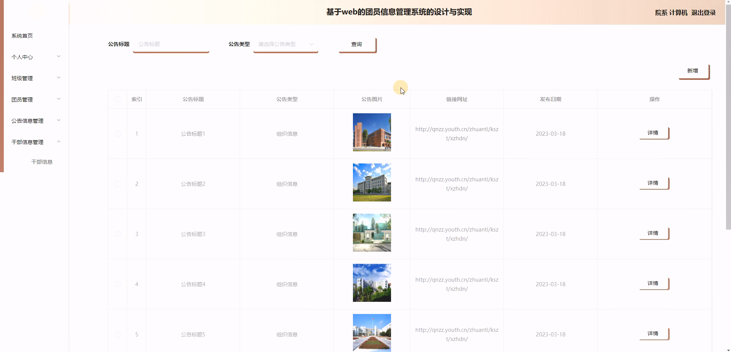Click the scrollbar up arrow
Image resolution: width=731 pixels, height=352 pixels.
728,3
